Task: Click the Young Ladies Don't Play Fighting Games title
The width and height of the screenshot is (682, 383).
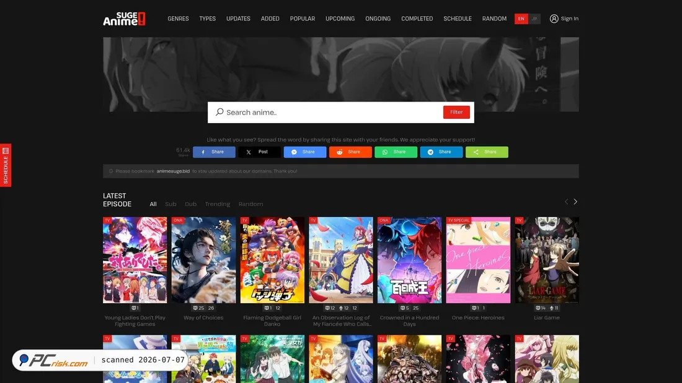Action: [x=135, y=321]
